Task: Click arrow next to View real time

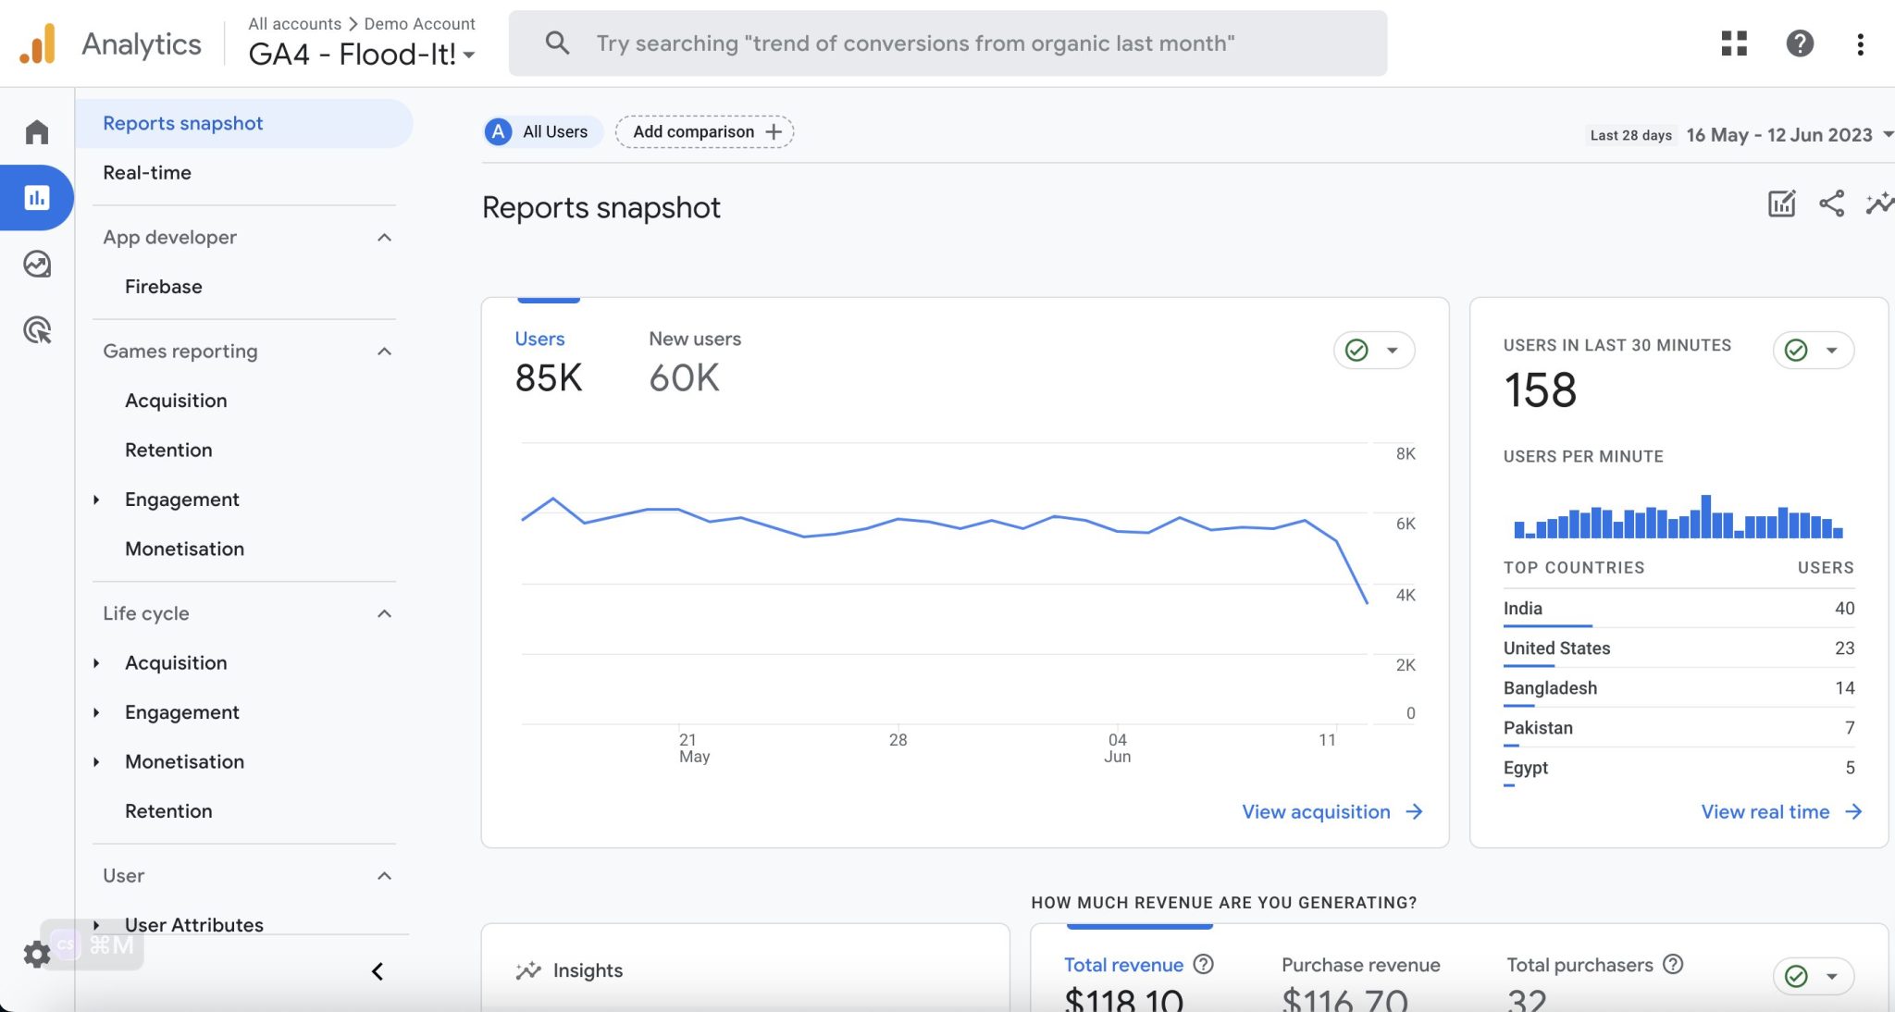Action: click(1853, 811)
